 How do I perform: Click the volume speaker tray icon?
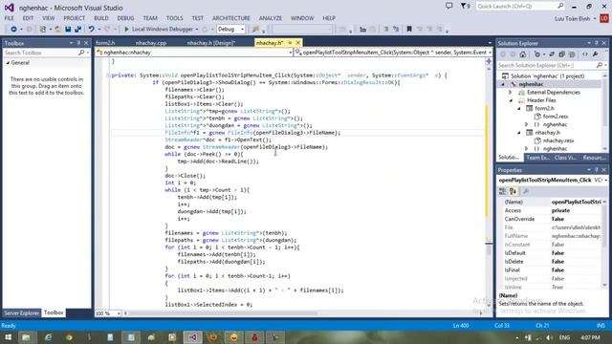pyautogui.click(x=549, y=337)
